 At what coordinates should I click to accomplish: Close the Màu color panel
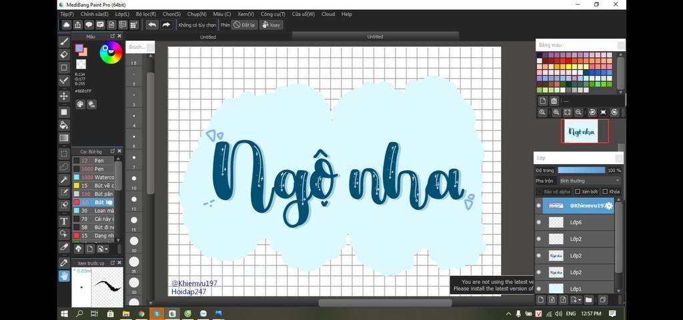[x=119, y=36]
